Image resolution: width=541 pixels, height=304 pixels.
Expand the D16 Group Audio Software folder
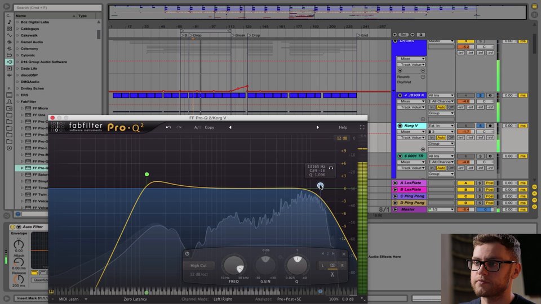(18, 62)
